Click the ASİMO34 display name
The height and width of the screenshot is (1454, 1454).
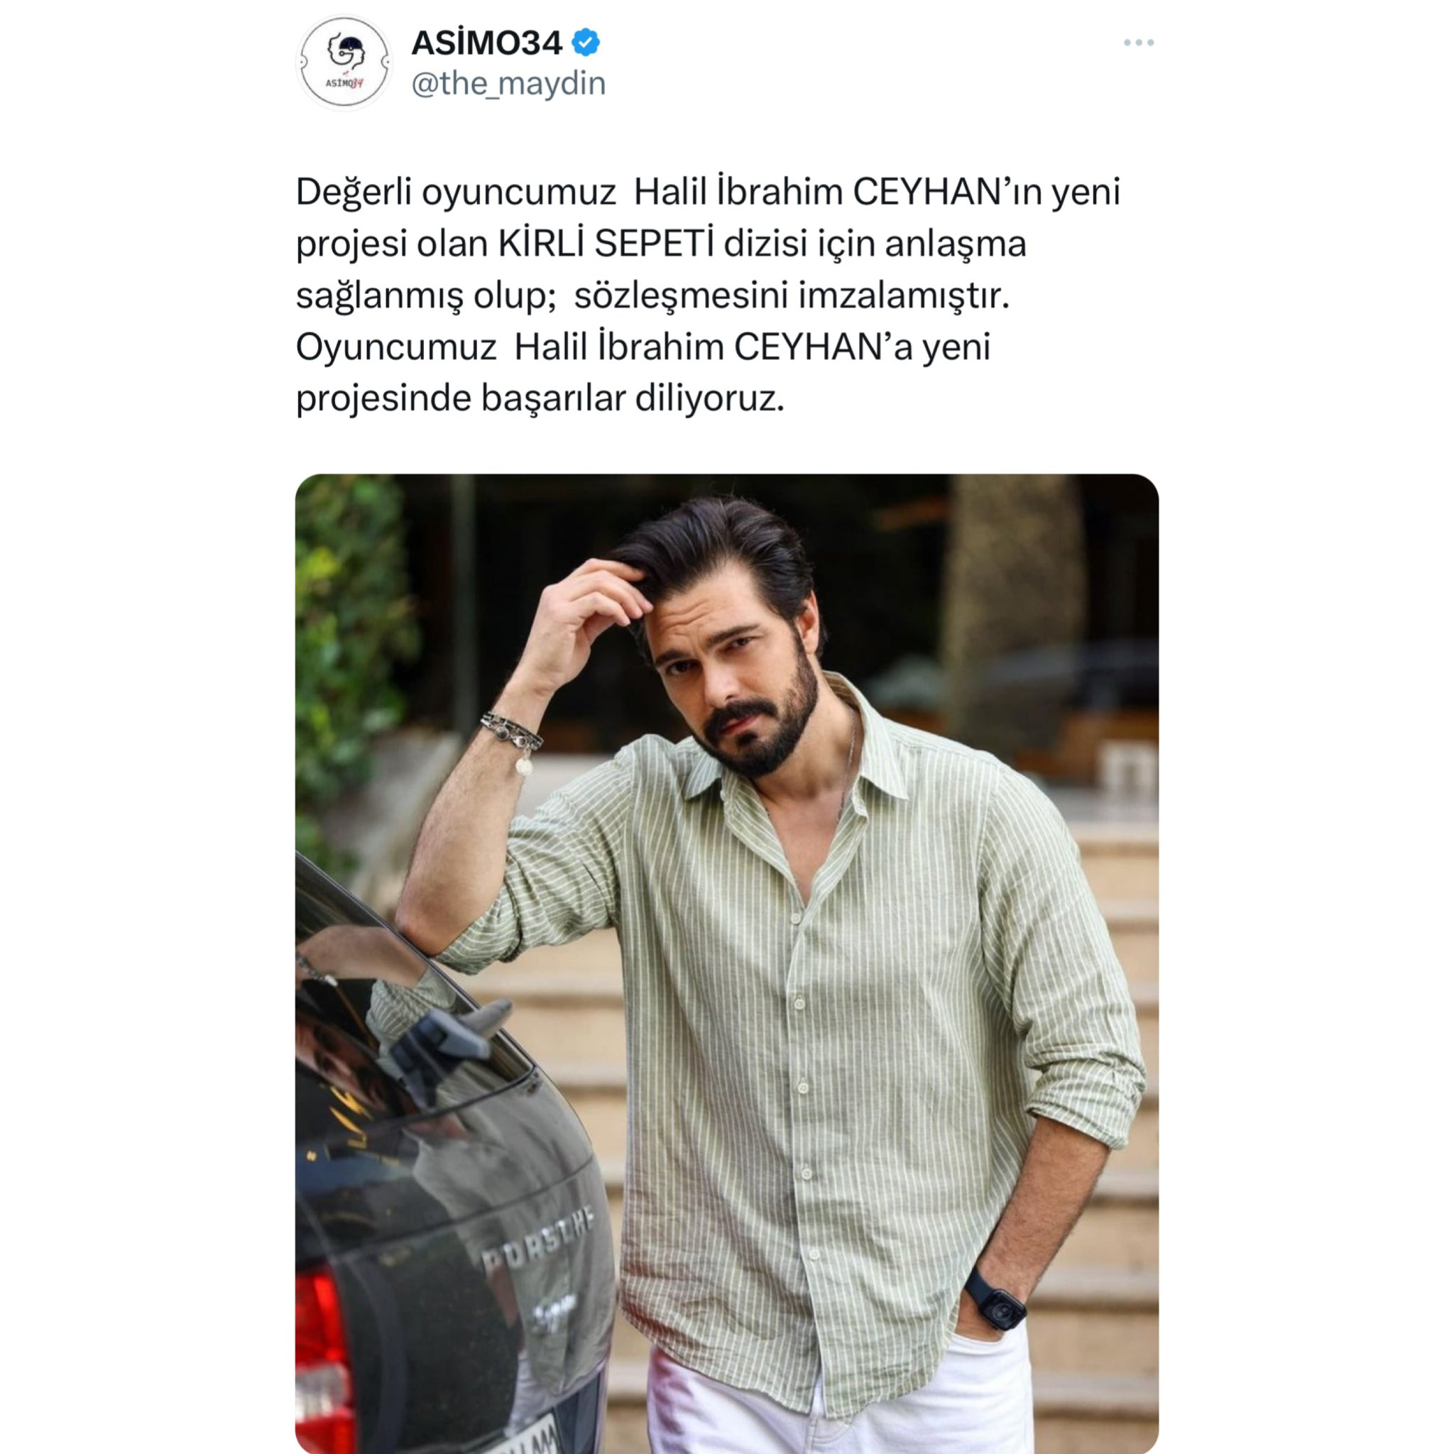tap(486, 43)
